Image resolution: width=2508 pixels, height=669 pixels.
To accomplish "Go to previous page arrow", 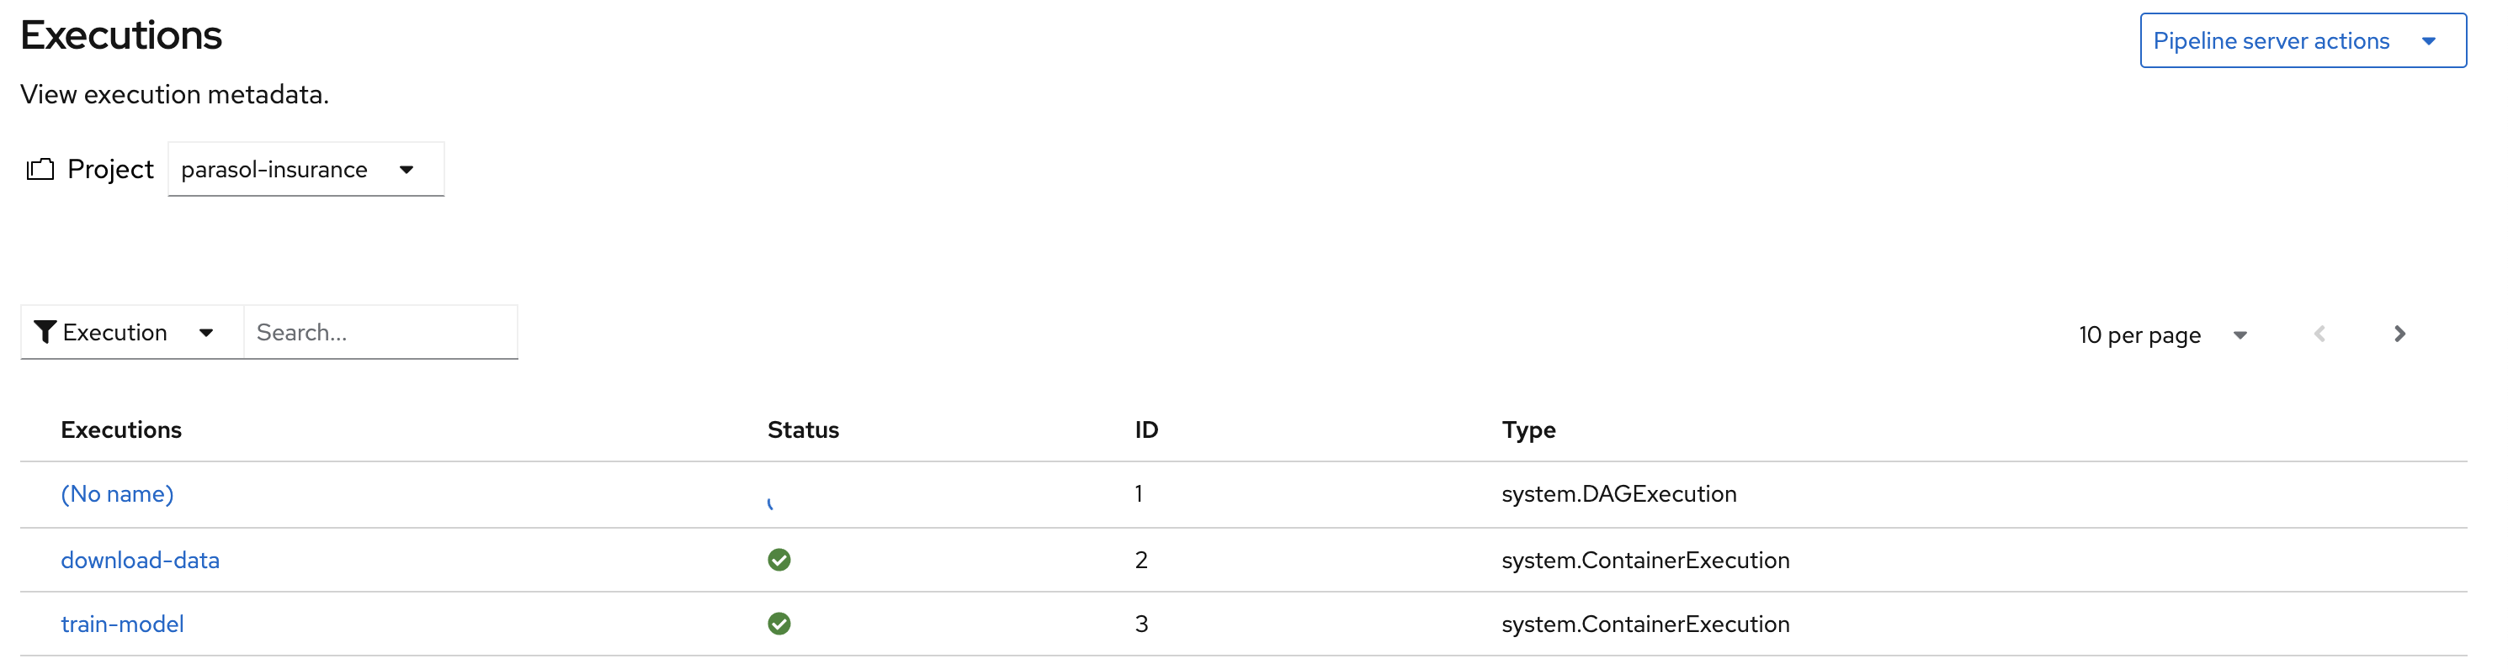I will (2320, 334).
